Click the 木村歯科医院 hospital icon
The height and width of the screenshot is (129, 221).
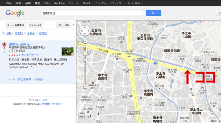(203, 88)
